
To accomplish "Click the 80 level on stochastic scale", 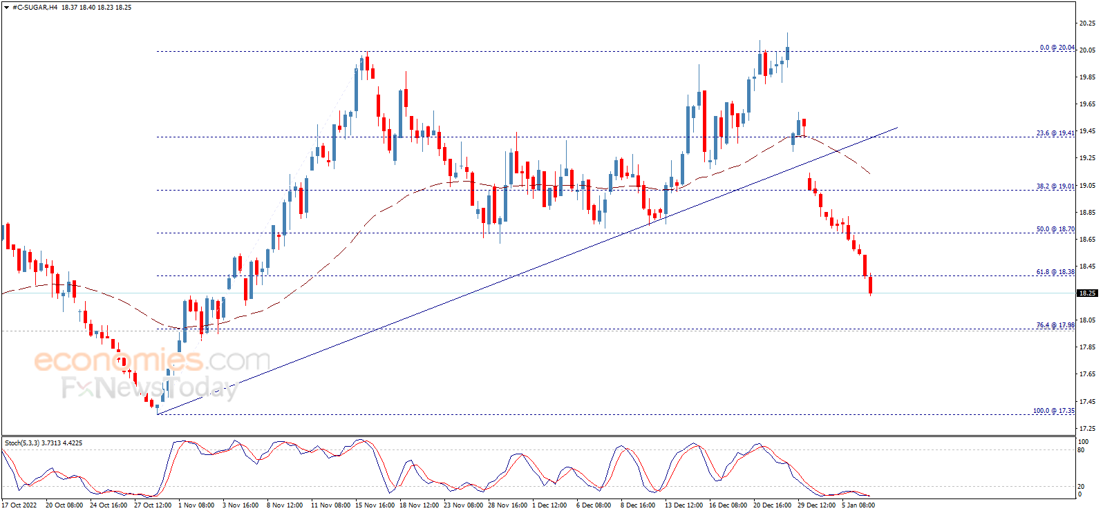I will tap(1082, 450).
